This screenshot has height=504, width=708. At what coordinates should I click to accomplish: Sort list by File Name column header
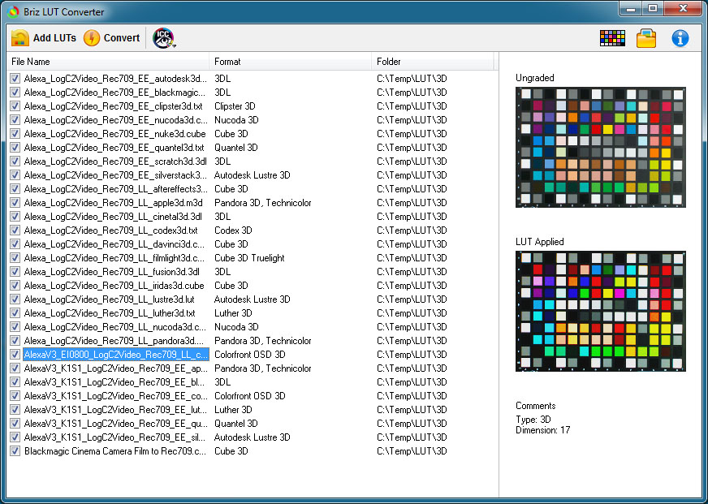coord(108,62)
